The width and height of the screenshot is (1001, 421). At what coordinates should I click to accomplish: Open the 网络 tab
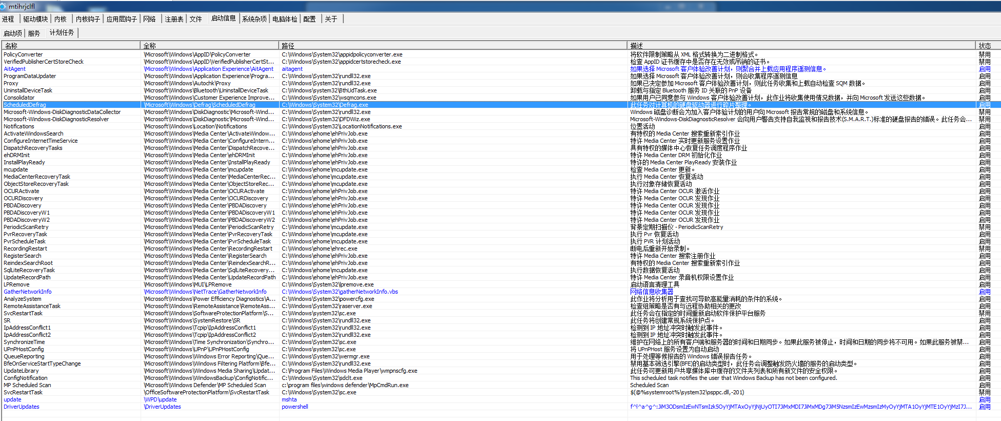pyautogui.click(x=149, y=19)
